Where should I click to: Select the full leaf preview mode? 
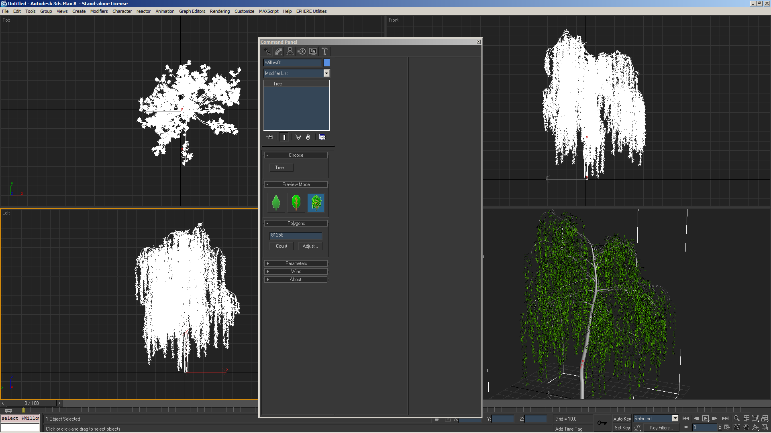pos(316,202)
